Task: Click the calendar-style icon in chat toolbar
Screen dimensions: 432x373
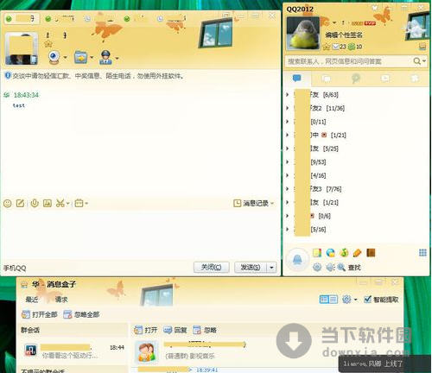Action: coord(79,204)
